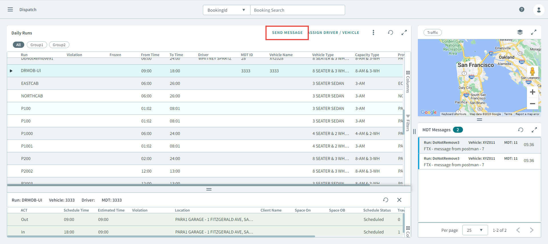Viewport: 548px width, 244px height.
Task: Refresh the MDT Messages list
Action: [521, 130]
